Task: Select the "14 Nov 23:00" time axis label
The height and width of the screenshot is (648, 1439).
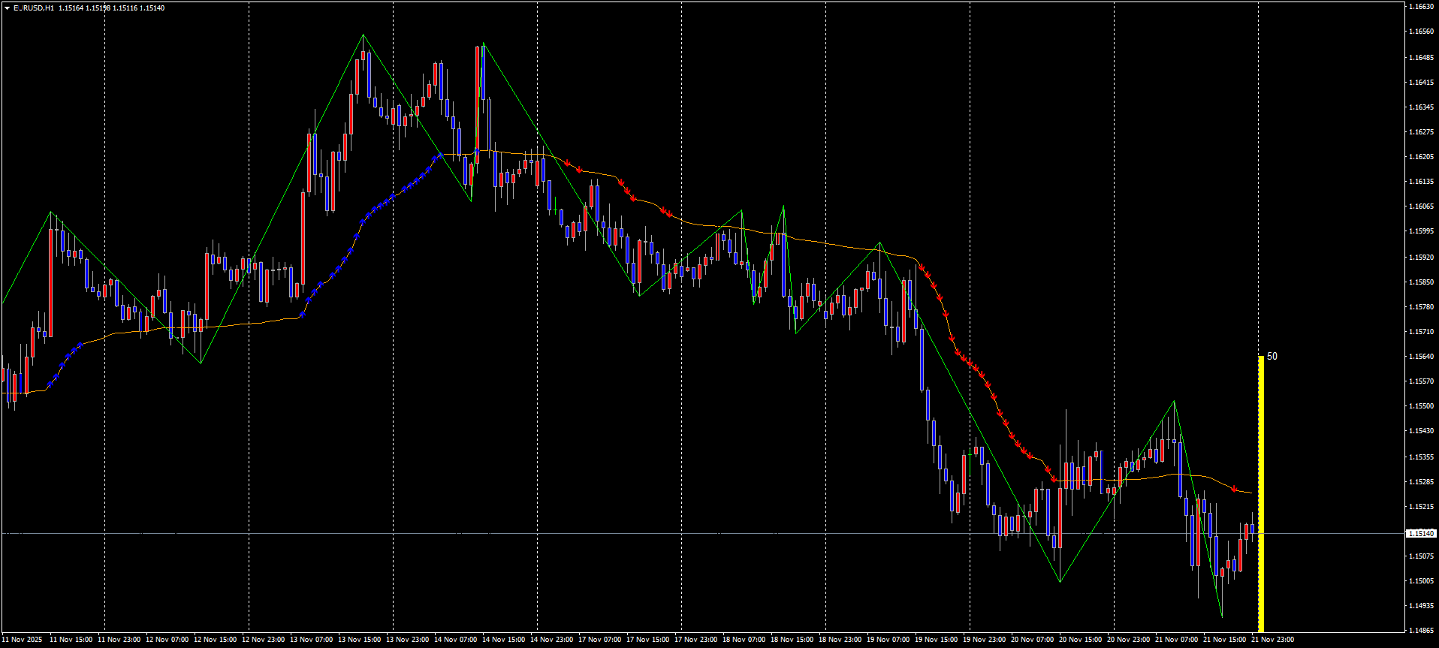Action: pos(551,640)
